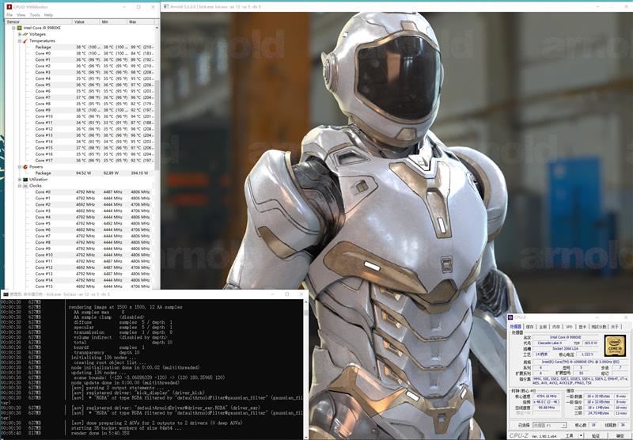
Task: Open the processor selection dropdown in CPU-Z
Action: click(549, 425)
